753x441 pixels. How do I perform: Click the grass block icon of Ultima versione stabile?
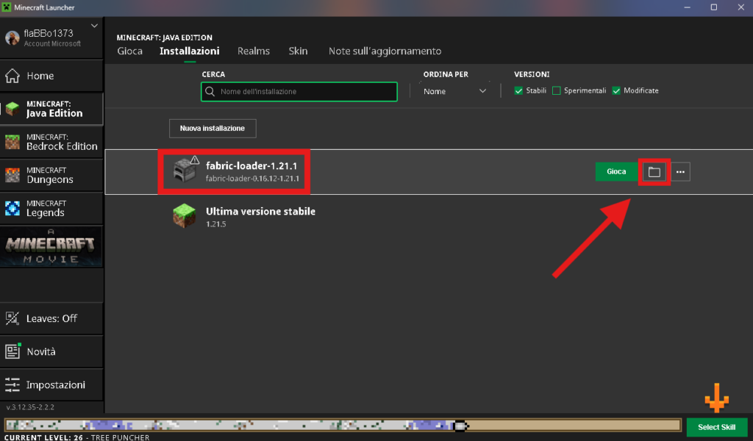coord(185,216)
